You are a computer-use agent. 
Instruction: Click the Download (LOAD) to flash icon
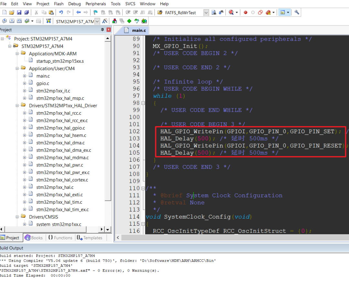48,21
